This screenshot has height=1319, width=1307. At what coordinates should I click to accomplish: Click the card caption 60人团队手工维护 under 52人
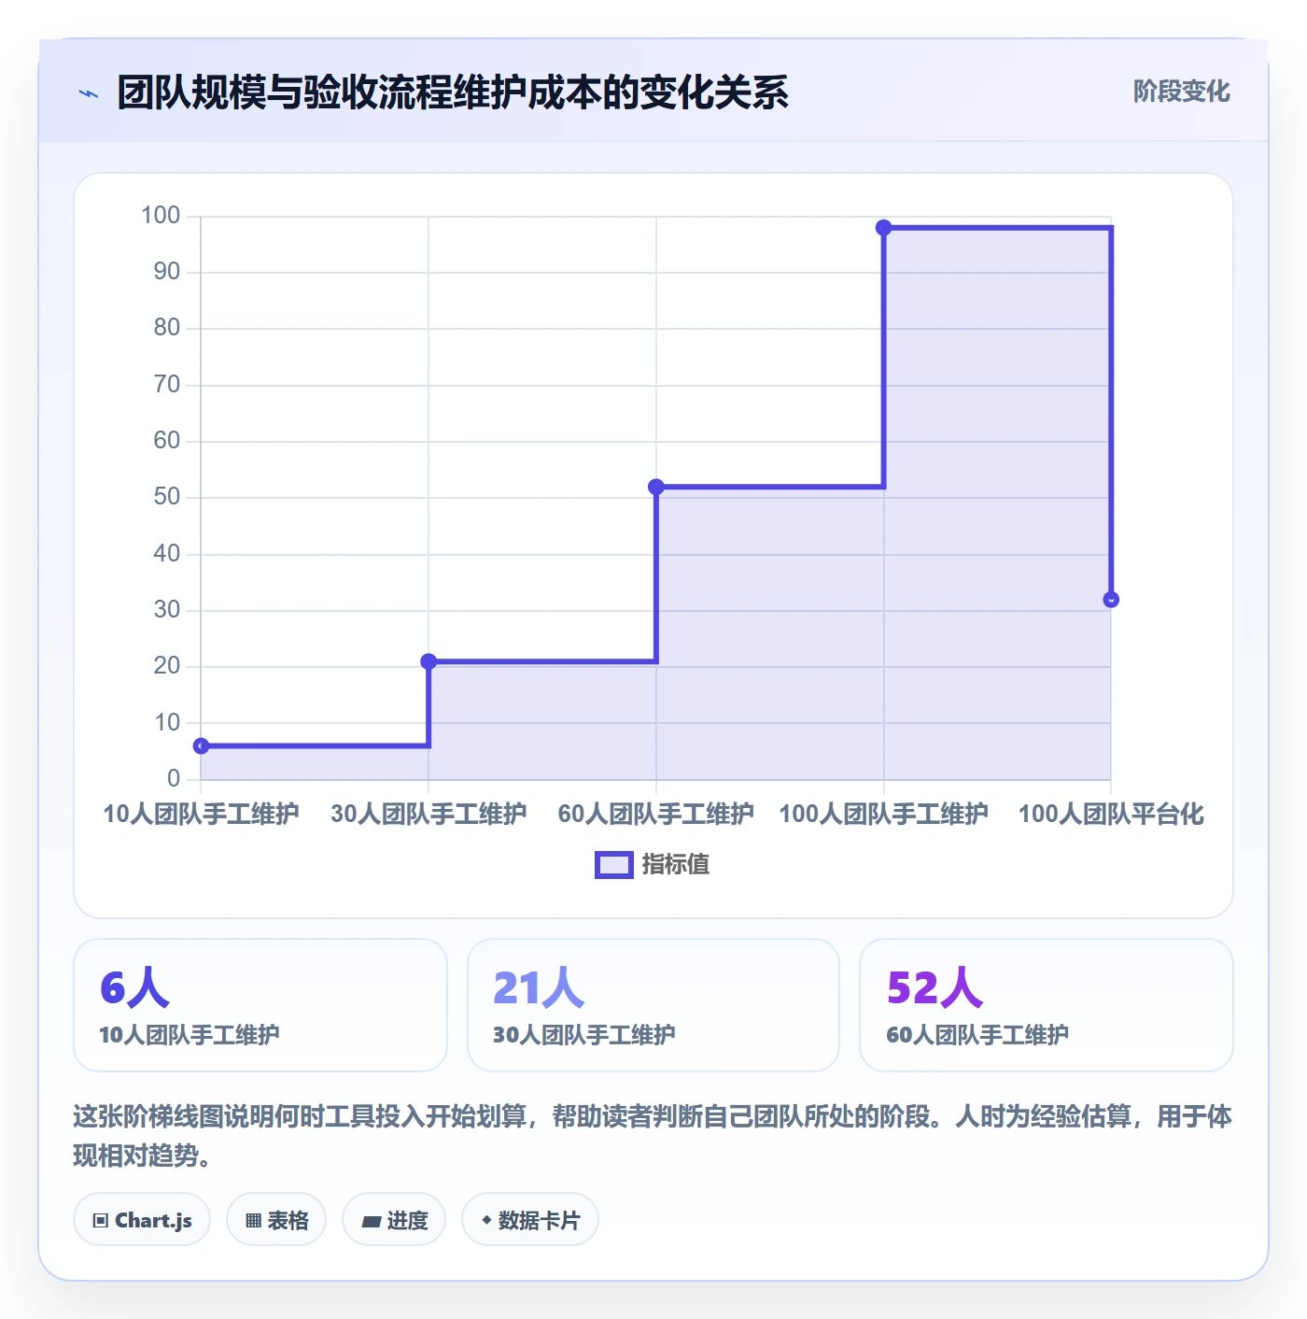pos(977,1035)
